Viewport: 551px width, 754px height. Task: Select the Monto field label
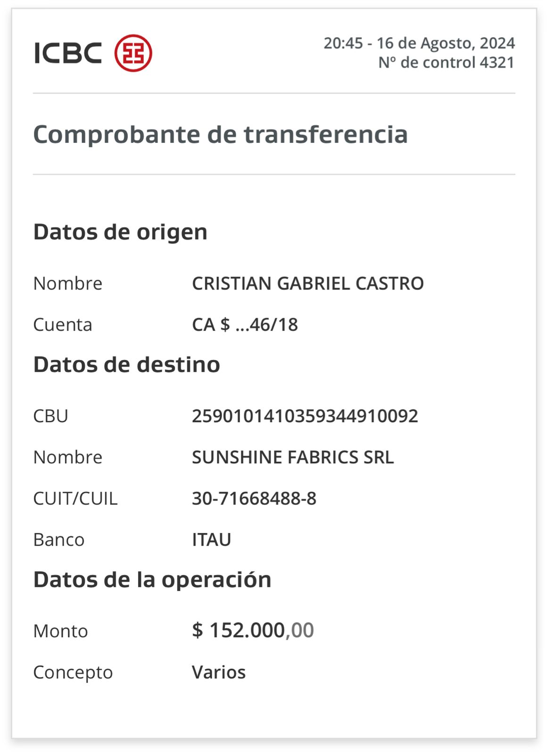[60, 631]
